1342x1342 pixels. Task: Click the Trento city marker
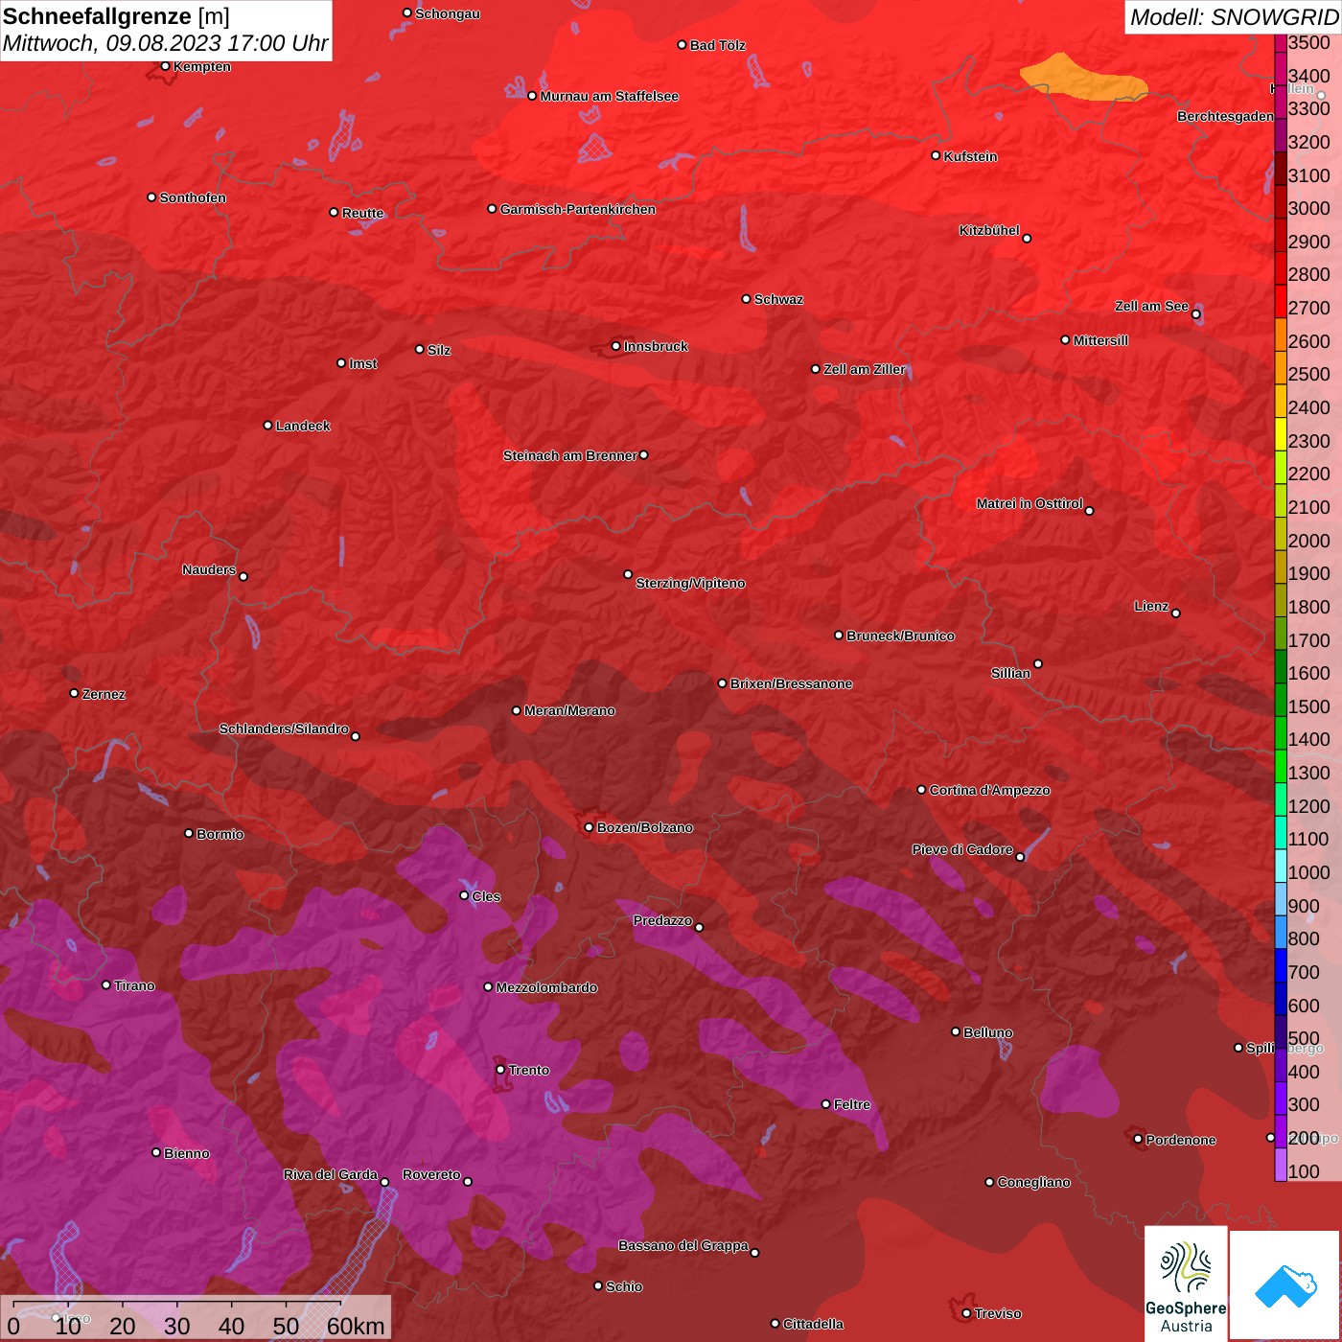[500, 1070]
